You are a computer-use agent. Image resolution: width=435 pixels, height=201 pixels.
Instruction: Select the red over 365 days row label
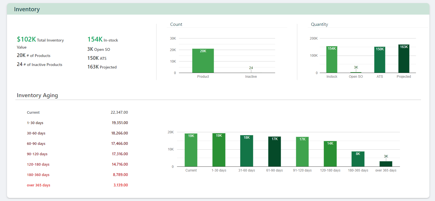click(39, 185)
